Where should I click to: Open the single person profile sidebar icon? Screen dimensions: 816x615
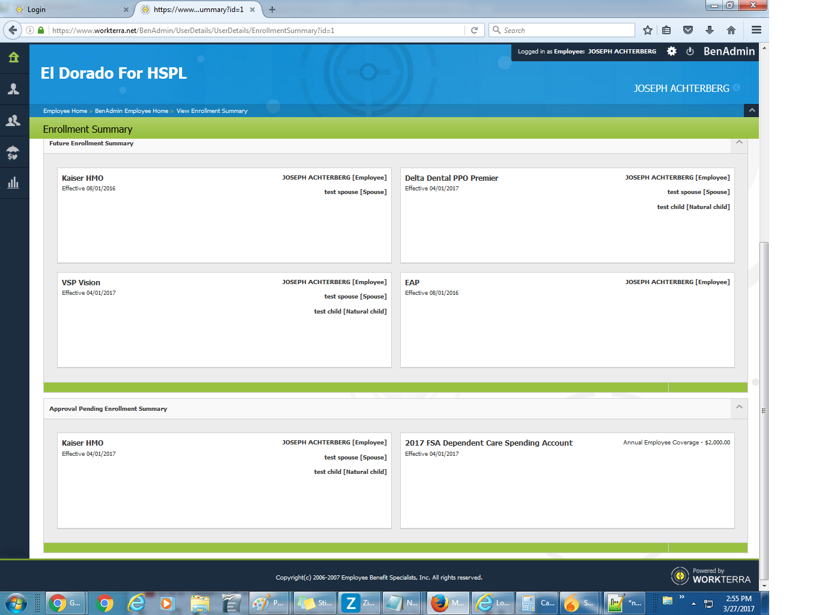pyautogui.click(x=13, y=89)
